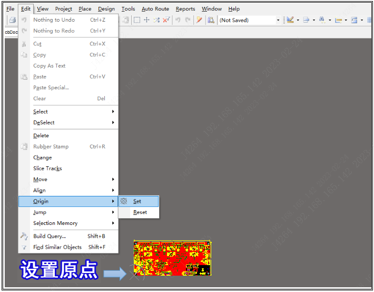Screen dimensions: 374x292
Task: Select the rectangle area selection tool
Action: (136, 20)
